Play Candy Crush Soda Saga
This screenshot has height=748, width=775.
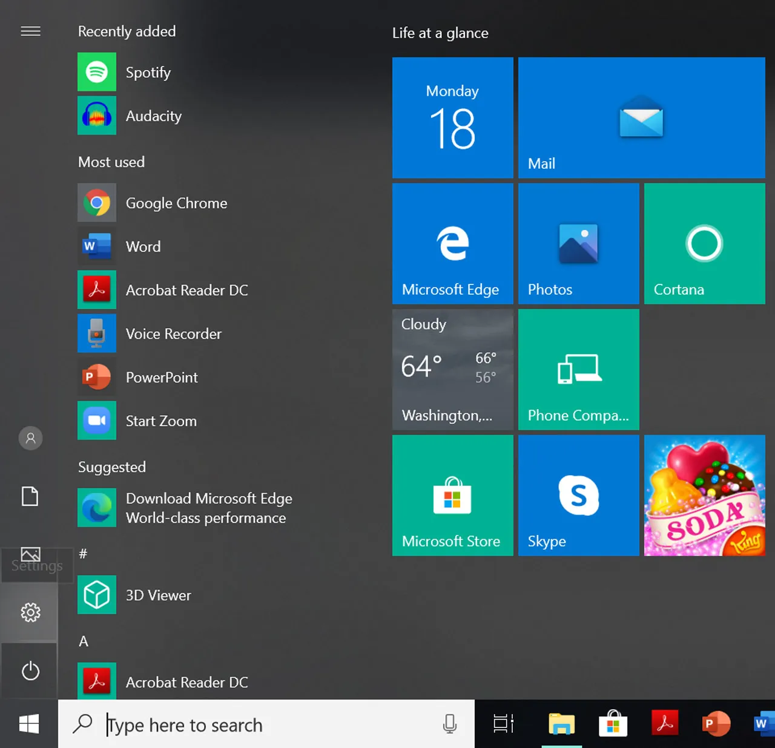pyautogui.click(x=704, y=495)
